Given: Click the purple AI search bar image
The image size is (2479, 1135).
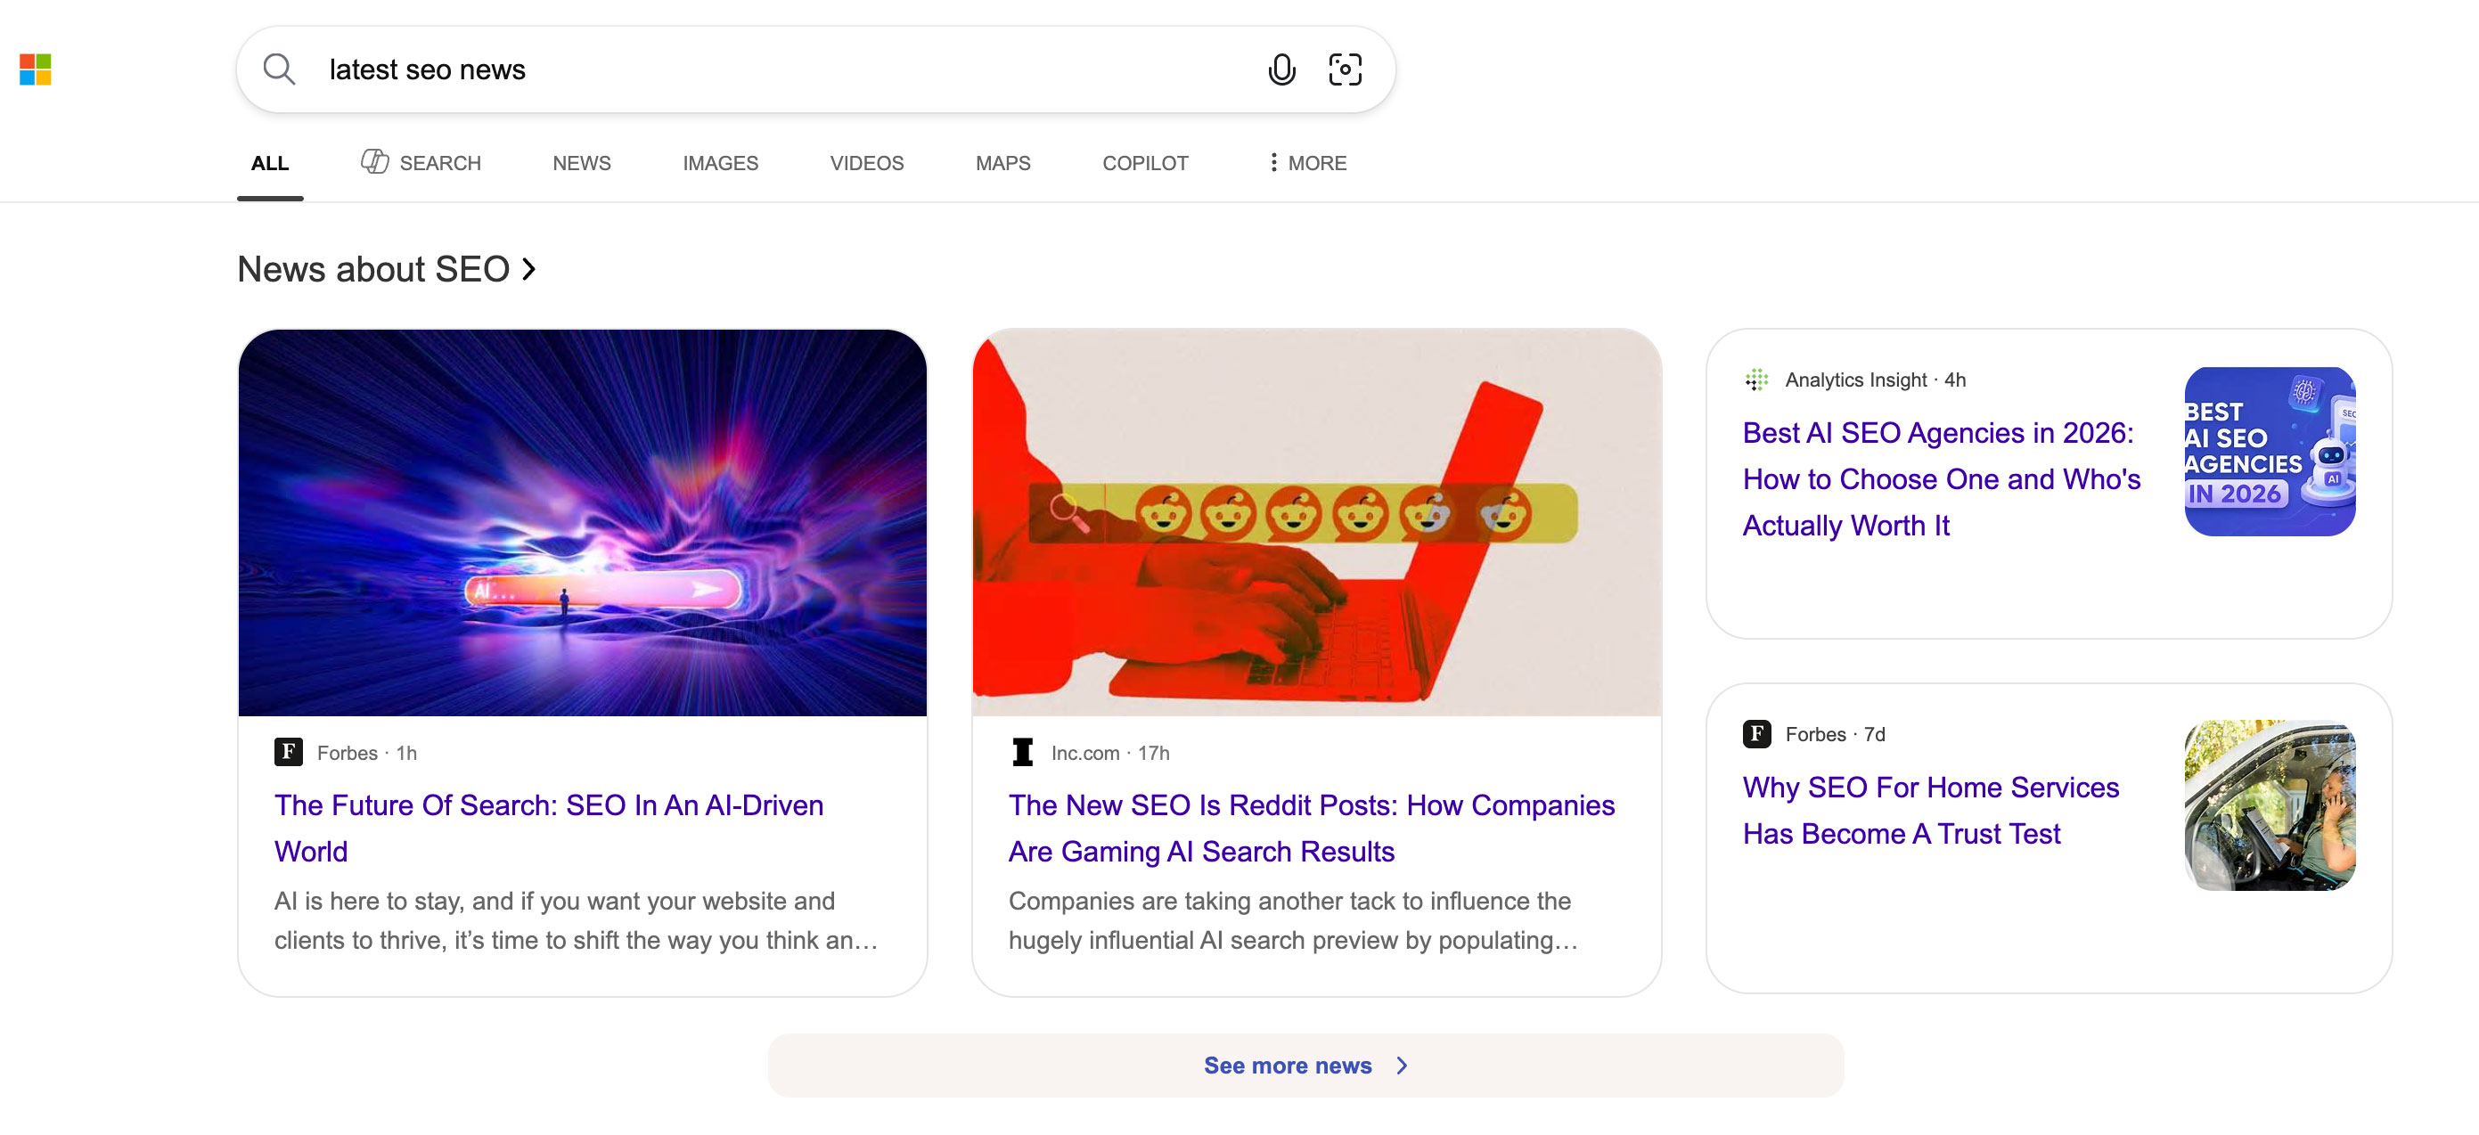Looking at the screenshot, I should [x=582, y=522].
